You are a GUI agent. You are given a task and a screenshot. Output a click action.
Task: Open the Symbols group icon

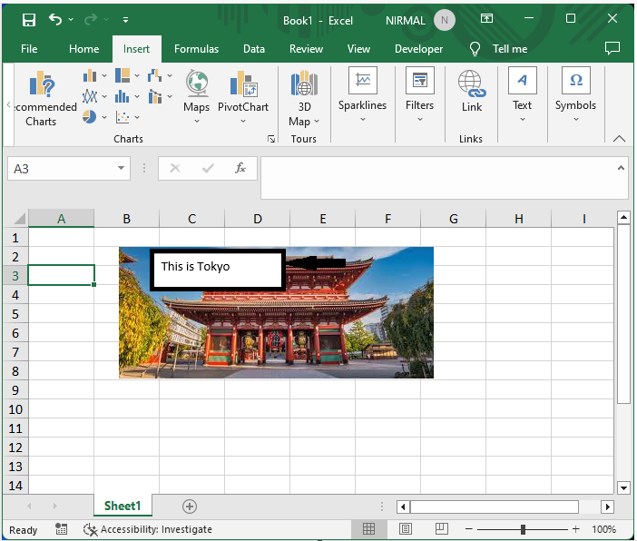click(x=575, y=82)
